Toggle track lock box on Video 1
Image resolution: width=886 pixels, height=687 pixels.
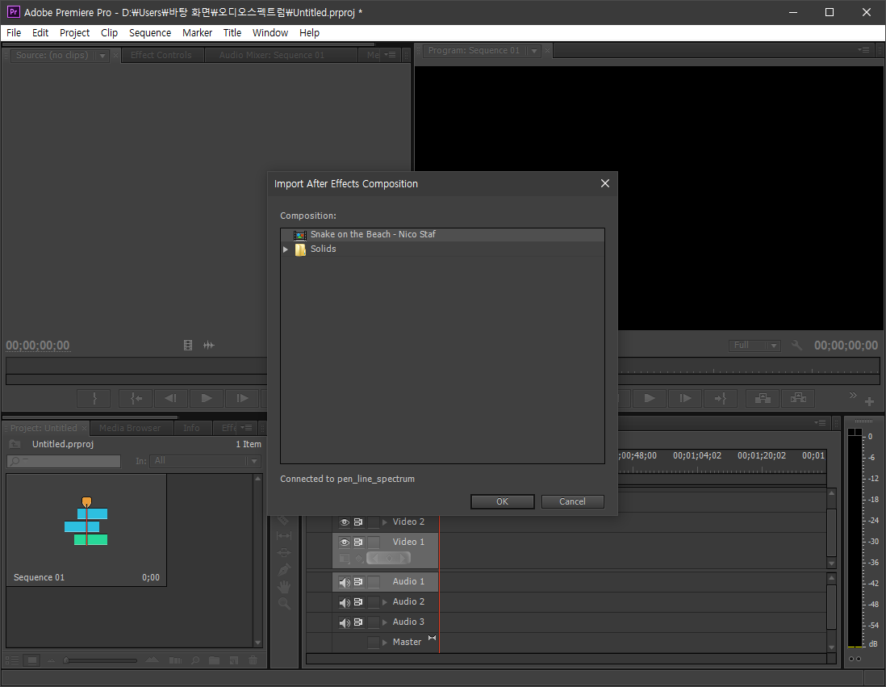pyautogui.click(x=374, y=542)
